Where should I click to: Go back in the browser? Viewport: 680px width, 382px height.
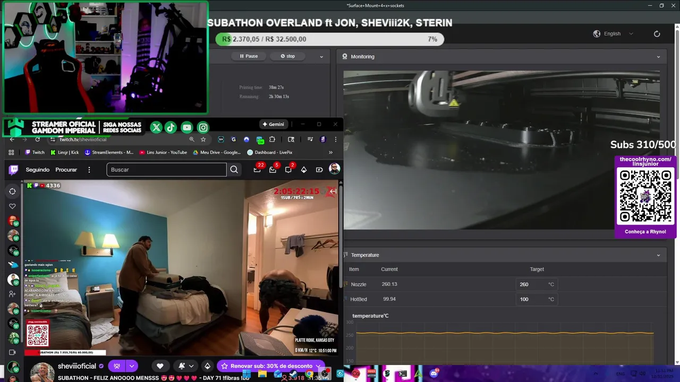coord(12,140)
